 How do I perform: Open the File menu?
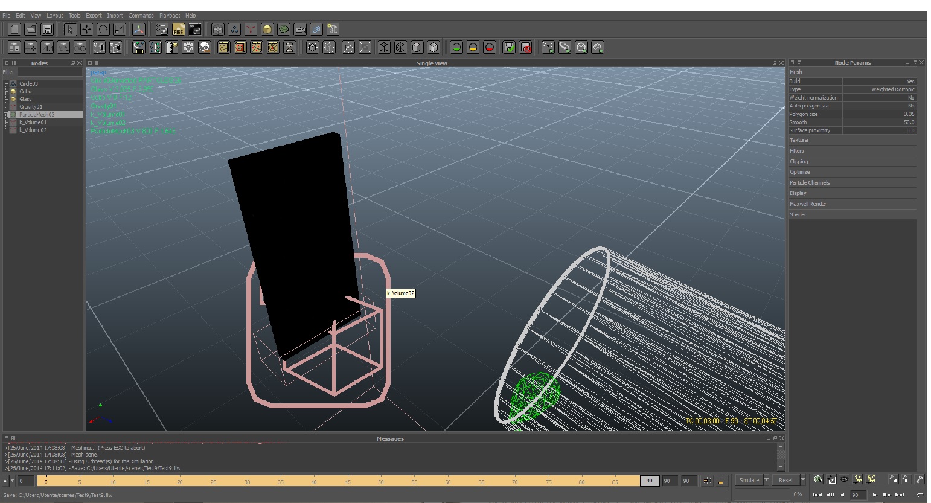[7, 16]
